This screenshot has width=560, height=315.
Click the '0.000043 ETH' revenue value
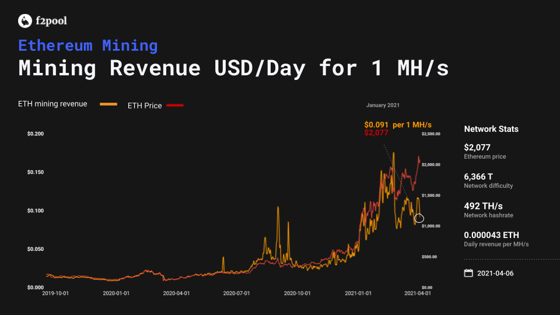pos(491,235)
